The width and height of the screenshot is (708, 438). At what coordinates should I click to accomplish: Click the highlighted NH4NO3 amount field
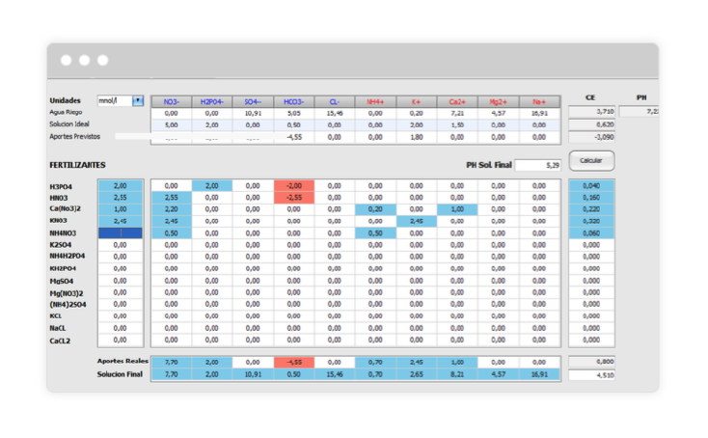pyautogui.click(x=121, y=233)
